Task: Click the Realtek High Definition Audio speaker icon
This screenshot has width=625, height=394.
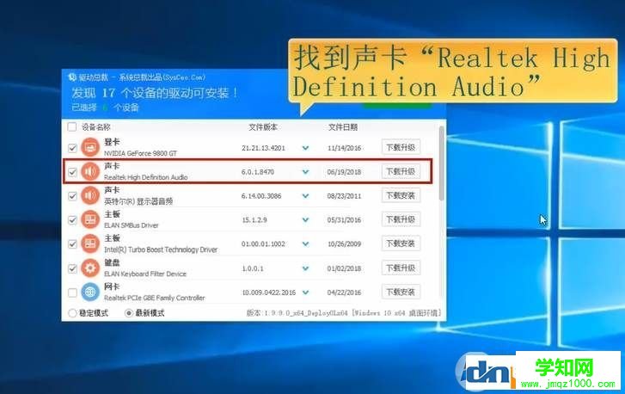Action: (90, 171)
